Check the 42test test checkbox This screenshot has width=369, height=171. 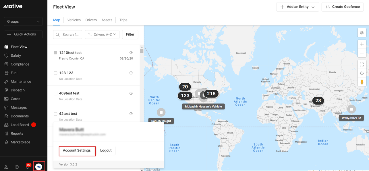(55, 114)
